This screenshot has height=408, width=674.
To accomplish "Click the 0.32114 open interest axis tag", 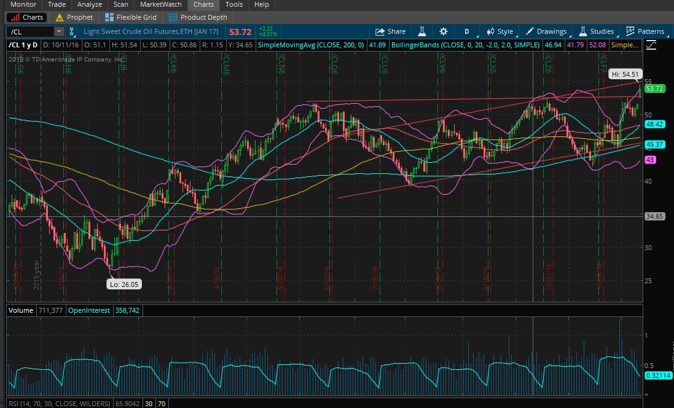I will [659, 375].
